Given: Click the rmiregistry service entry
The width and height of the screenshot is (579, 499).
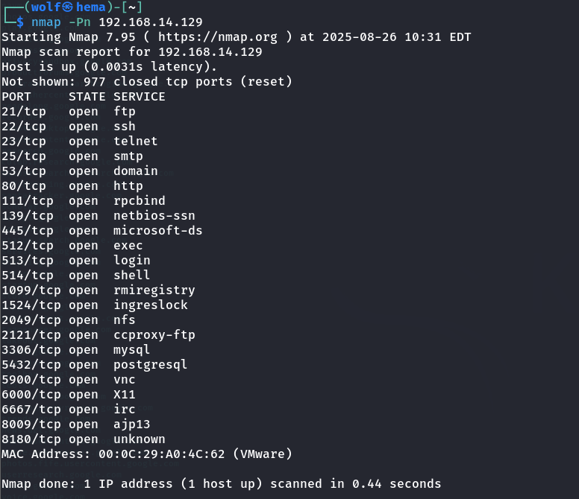Looking at the screenshot, I should click(x=154, y=290).
